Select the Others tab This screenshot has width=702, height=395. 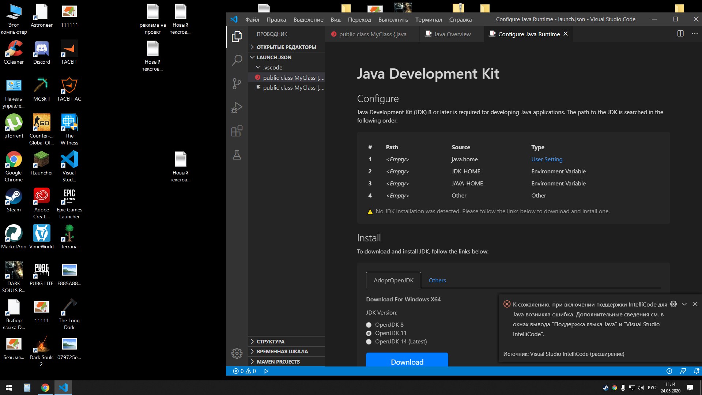pyautogui.click(x=437, y=280)
